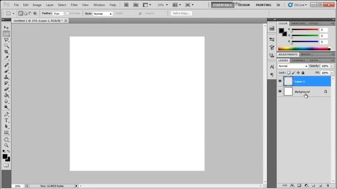The image size is (337, 189).
Task: Switch to the Channels tab
Action: pyautogui.click(x=299, y=60)
